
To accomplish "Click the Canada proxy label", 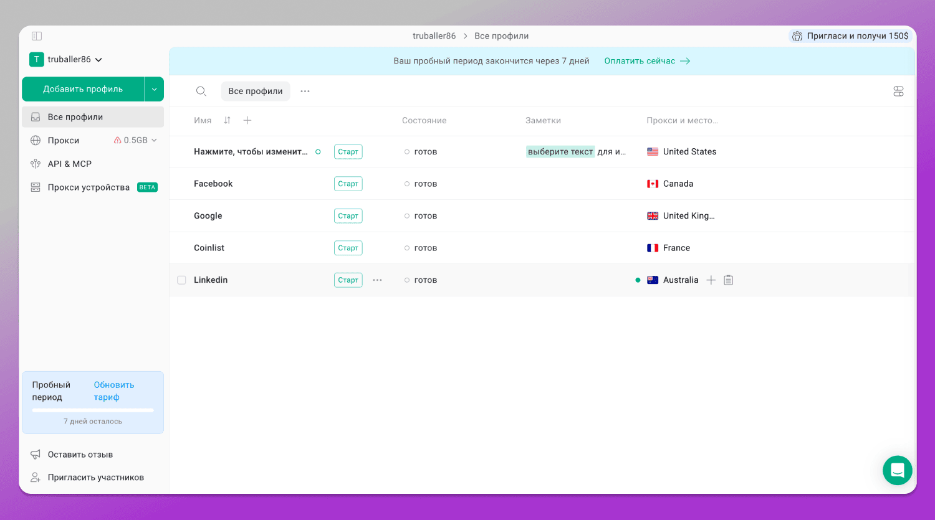I will pos(678,184).
